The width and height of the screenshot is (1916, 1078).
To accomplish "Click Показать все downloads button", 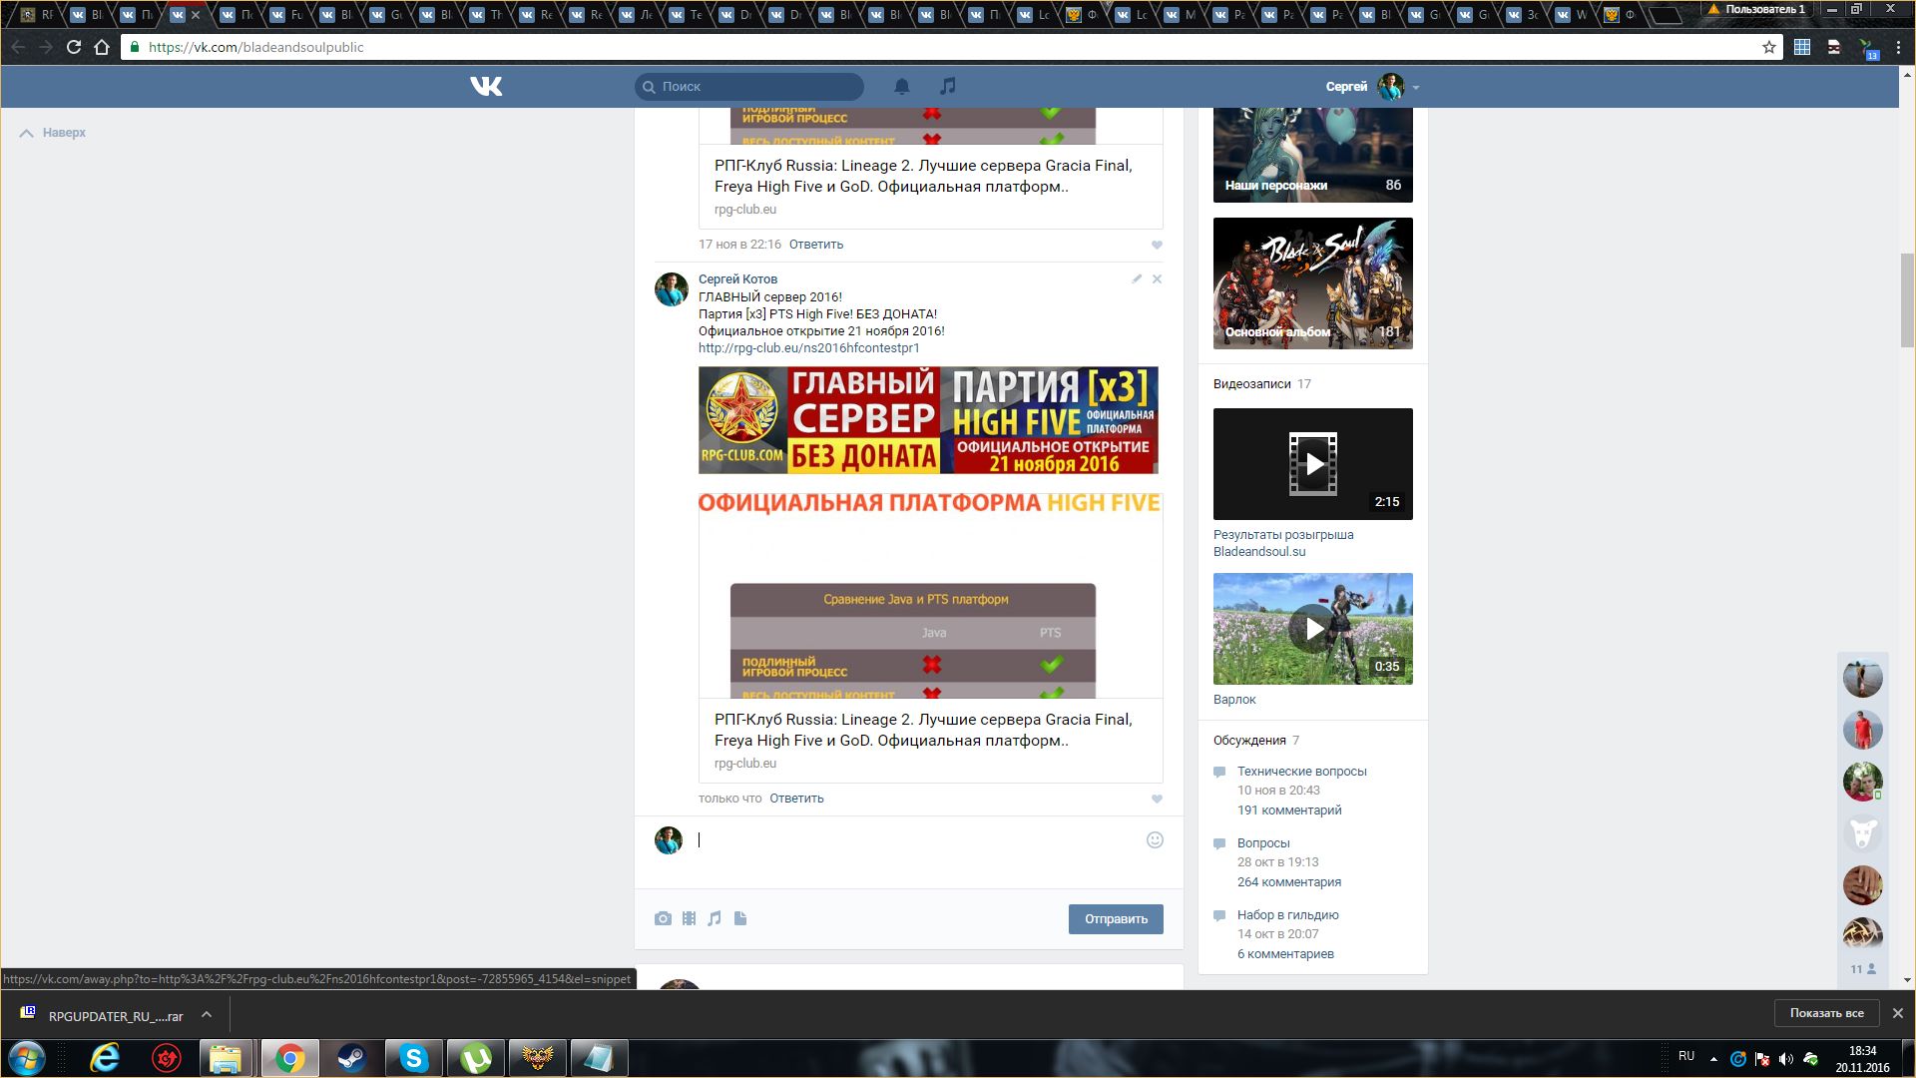I will pos(1826,1013).
